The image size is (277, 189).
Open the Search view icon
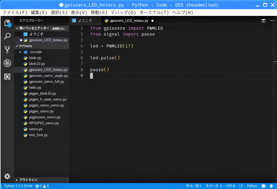click(x=7, y=36)
